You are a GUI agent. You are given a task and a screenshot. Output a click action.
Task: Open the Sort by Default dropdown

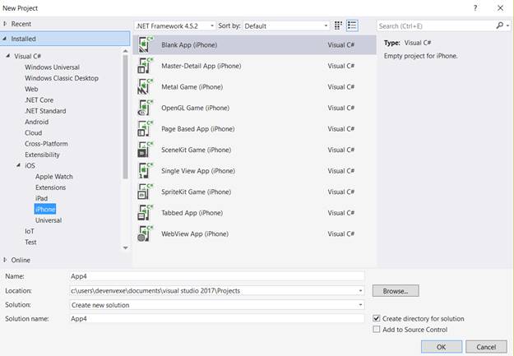(286, 25)
